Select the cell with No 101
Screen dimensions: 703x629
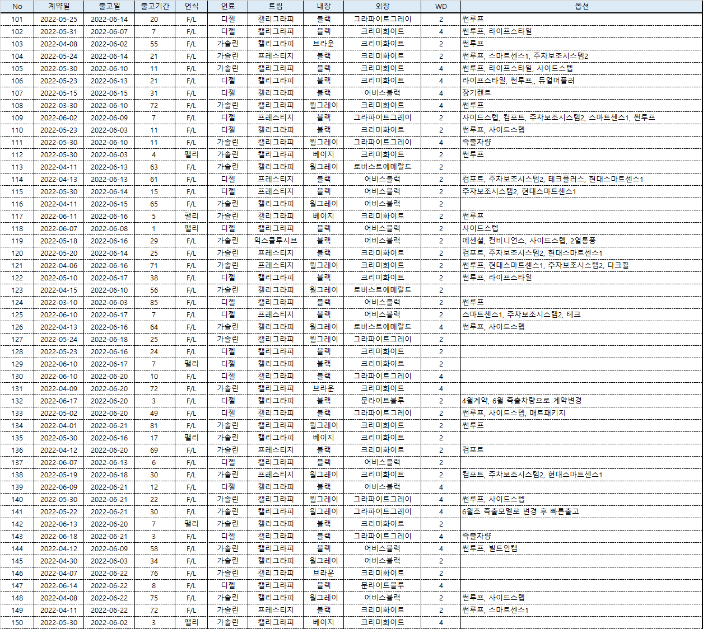click(17, 19)
